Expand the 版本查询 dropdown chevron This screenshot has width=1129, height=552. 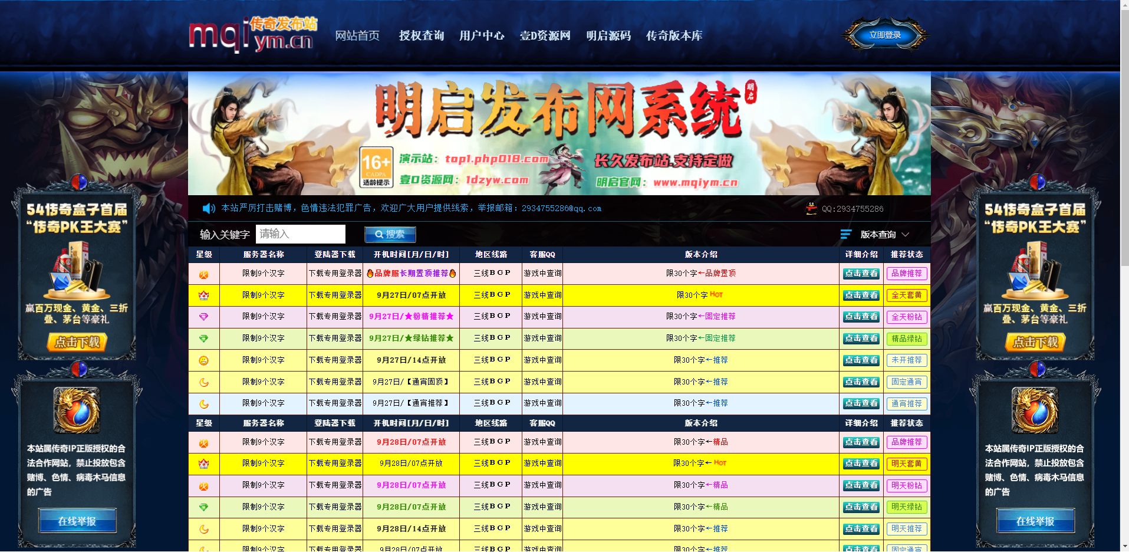tap(905, 235)
